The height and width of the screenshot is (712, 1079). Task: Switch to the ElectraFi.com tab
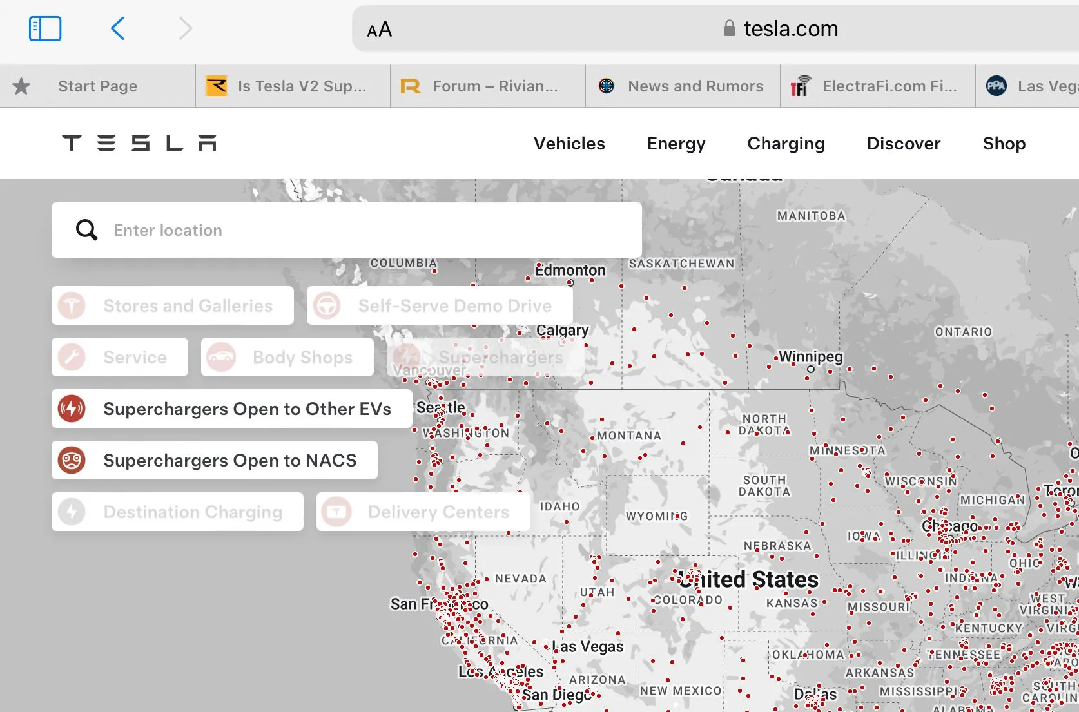click(x=877, y=86)
